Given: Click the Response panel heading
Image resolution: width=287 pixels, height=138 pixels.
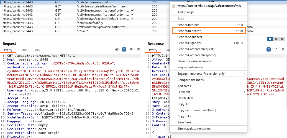Looking at the screenshot, I should point(156,44).
